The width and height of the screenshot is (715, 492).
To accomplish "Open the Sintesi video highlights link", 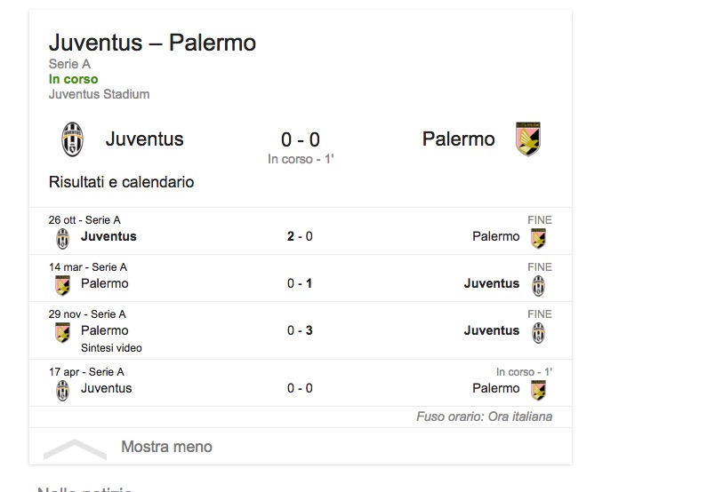I will tap(111, 348).
